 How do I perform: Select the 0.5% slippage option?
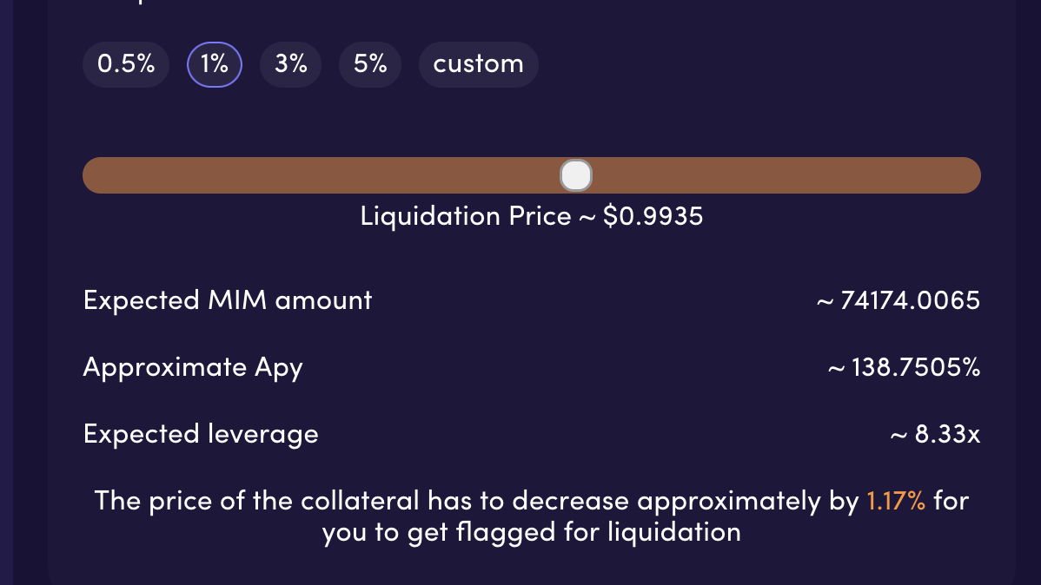coord(125,64)
